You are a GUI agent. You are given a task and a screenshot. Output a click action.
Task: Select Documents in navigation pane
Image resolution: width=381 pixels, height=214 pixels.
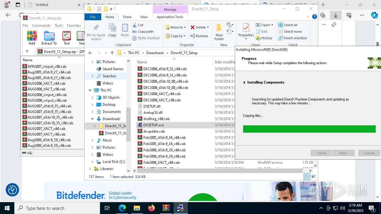coord(112,112)
